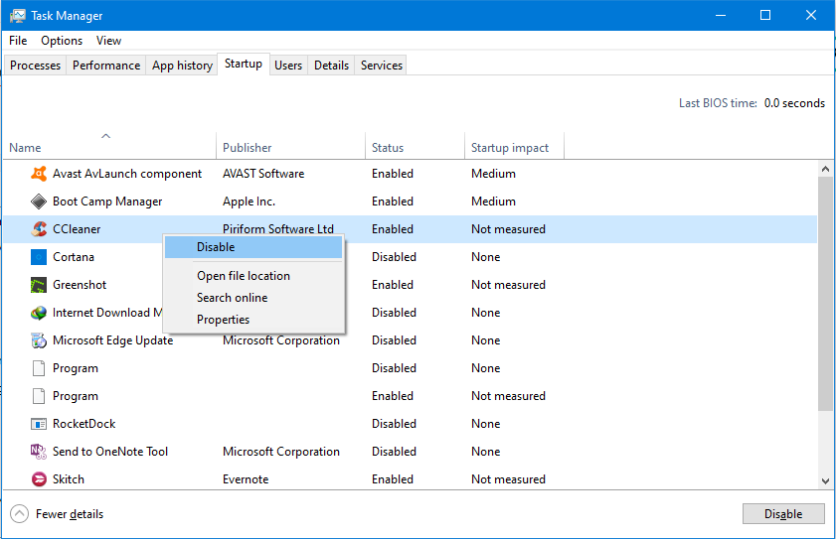The width and height of the screenshot is (836, 539).
Task: Sort by the Name column header
Action: click(x=109, y=148)
